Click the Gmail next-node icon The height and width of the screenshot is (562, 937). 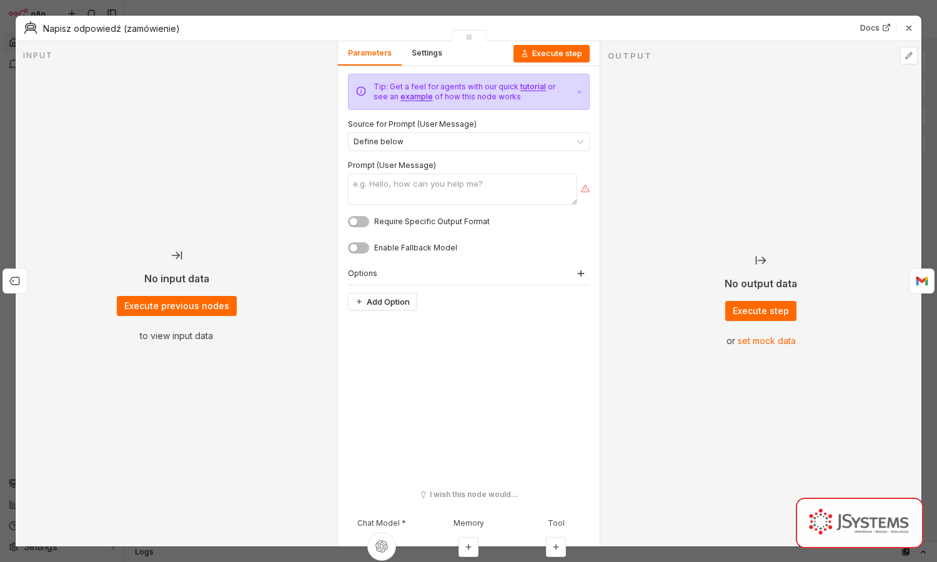pos(922,281)
